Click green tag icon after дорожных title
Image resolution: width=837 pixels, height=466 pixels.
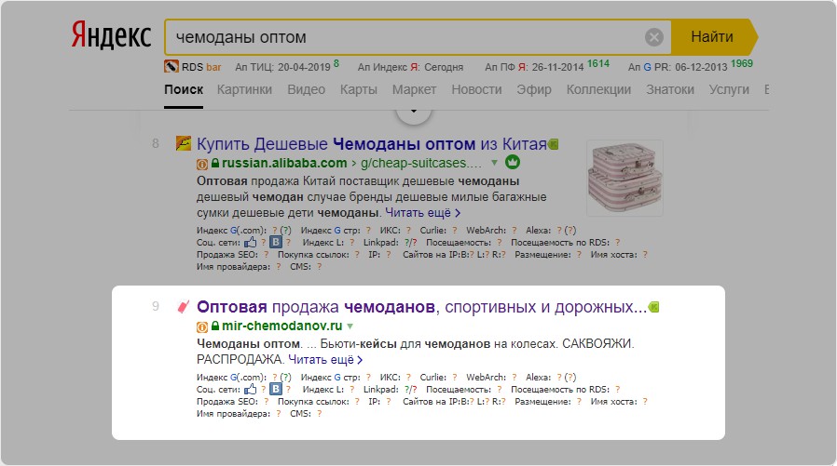click(x=653, y=307)
